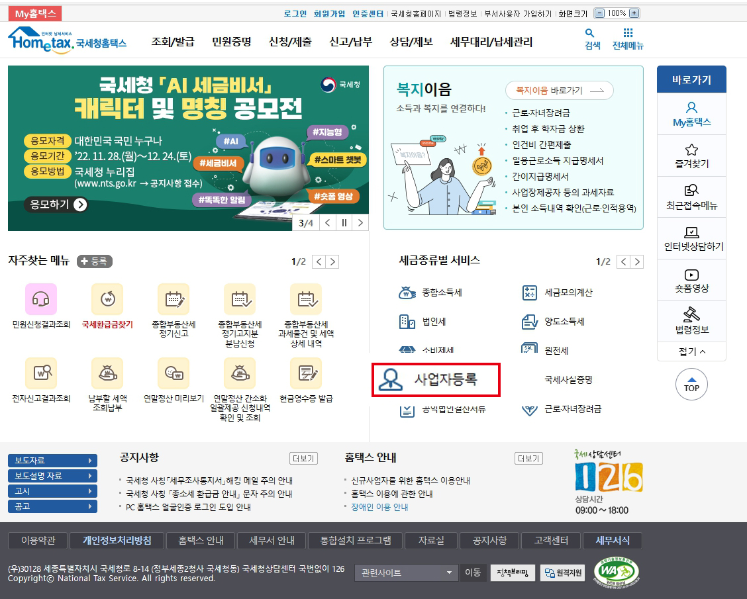Expand the 고시 item
The height and width of the screenshot is (599, 747).
[52, 491]
